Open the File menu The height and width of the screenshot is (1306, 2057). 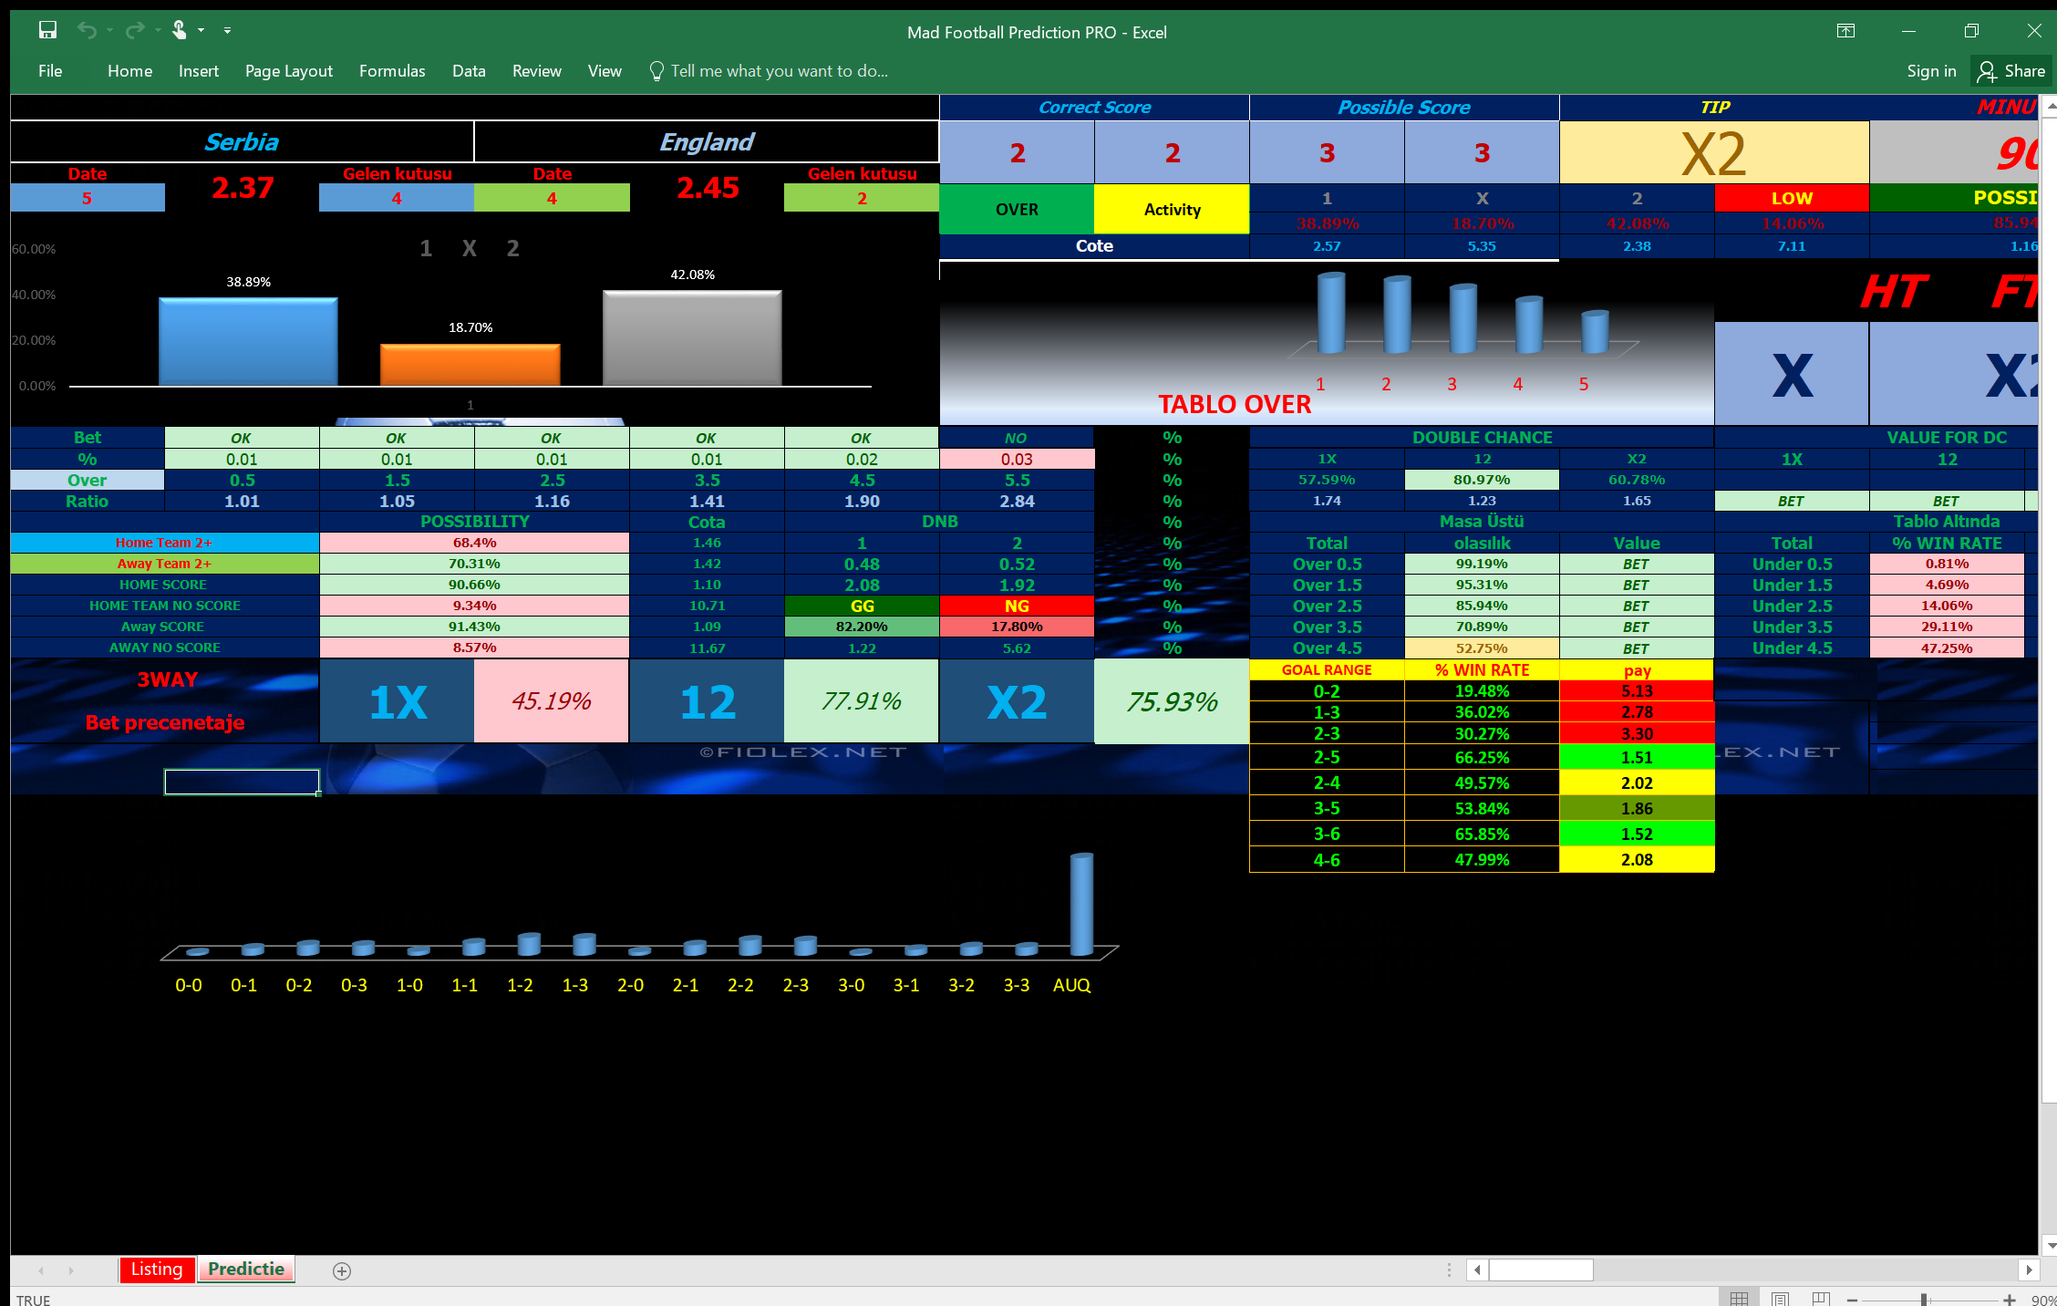(x=50, y=71)
